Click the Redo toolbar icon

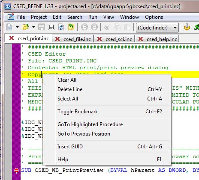(x=94, y=27)
